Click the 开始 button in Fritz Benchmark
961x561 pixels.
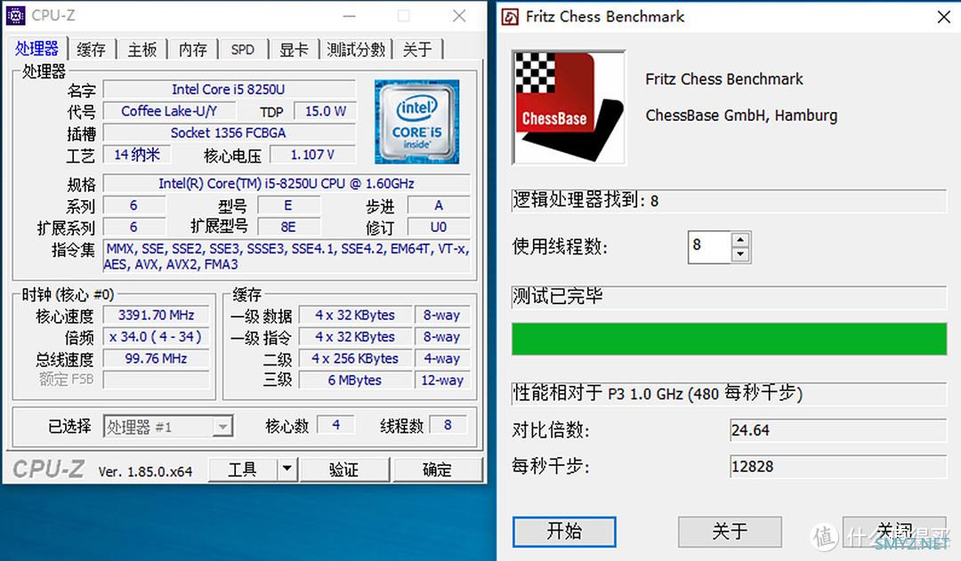[564, 532]
